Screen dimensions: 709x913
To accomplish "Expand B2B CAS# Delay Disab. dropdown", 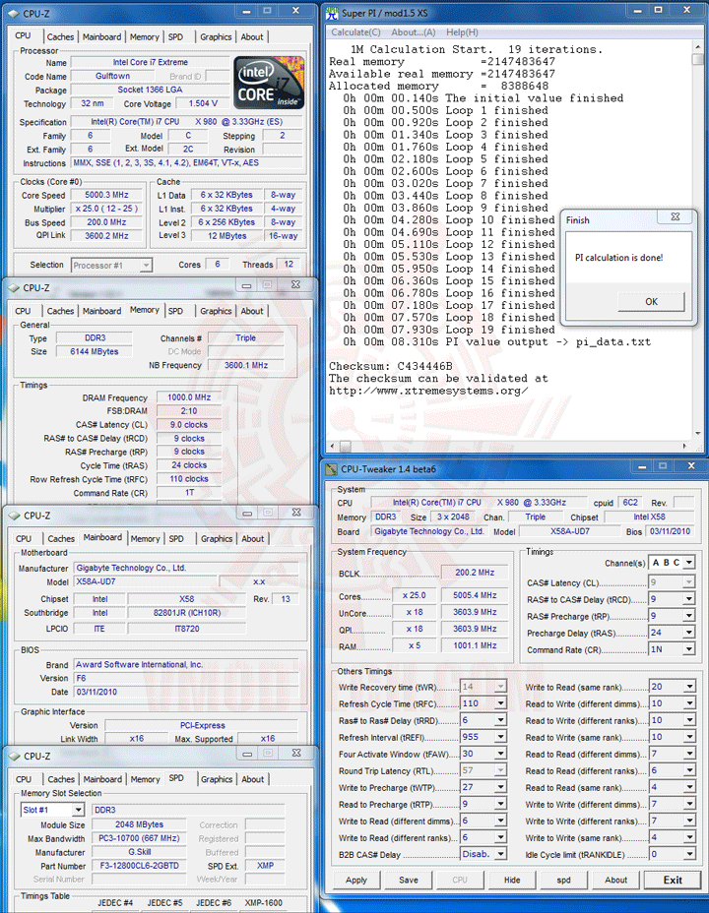I will coord(500,854).
